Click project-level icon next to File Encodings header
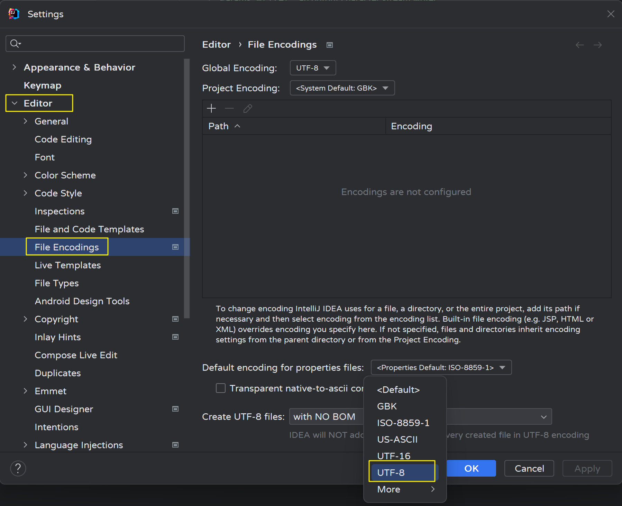Screen dimensions: 622x506 point(330,45)
